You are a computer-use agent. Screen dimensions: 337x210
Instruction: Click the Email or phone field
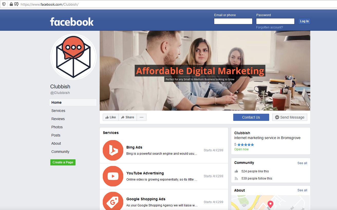(x=233, y=21)
